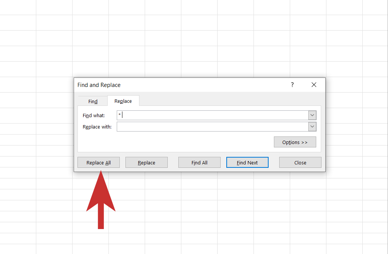Switch to the Find tab
The image size is (388, 254).
click(93, 101)
